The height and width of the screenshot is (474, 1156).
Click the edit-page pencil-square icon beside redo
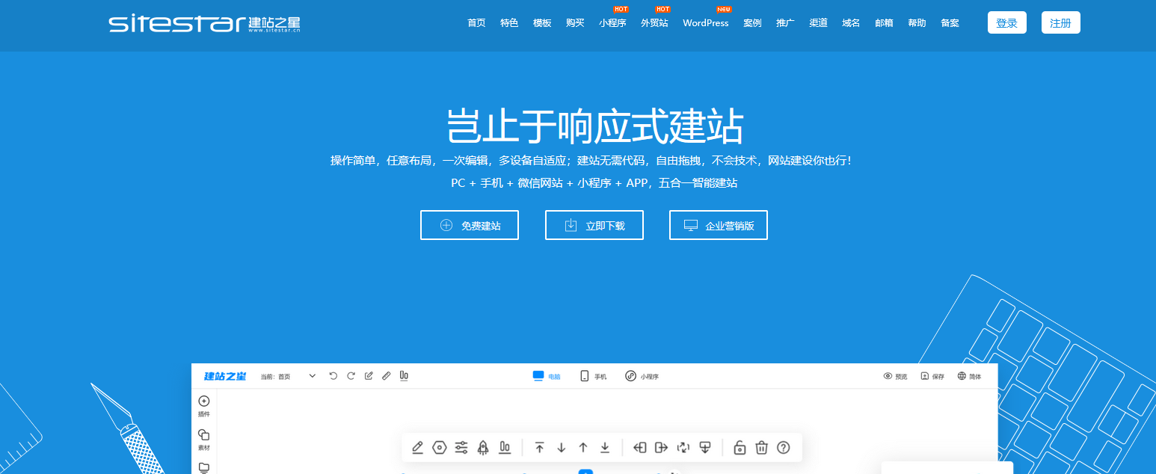pyautogui.click(x=369, y=376)
